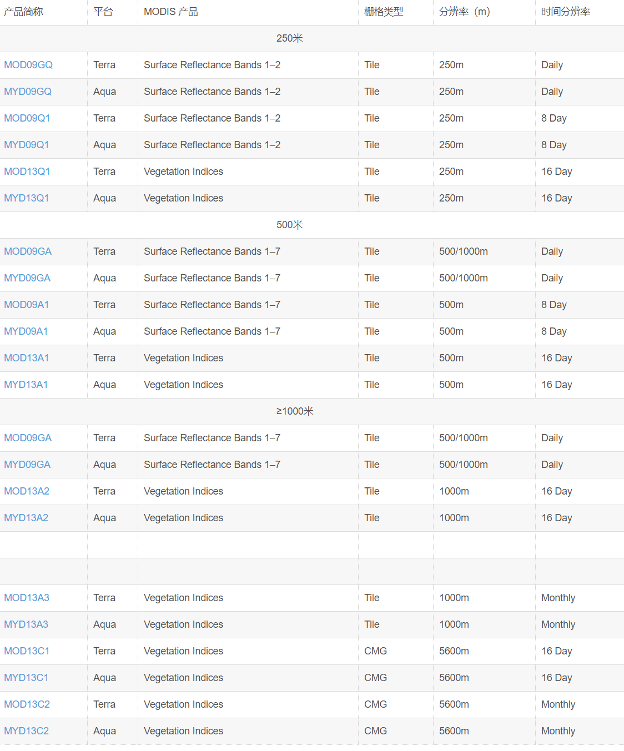Click 16 Day in the MYD13A1 row
Viewport: 624px width, 751px height.
point(557,385)
